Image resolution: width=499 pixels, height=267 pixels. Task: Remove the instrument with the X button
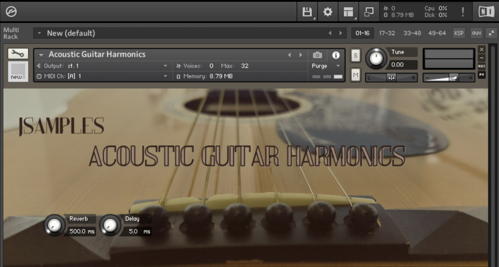[481, 49]
